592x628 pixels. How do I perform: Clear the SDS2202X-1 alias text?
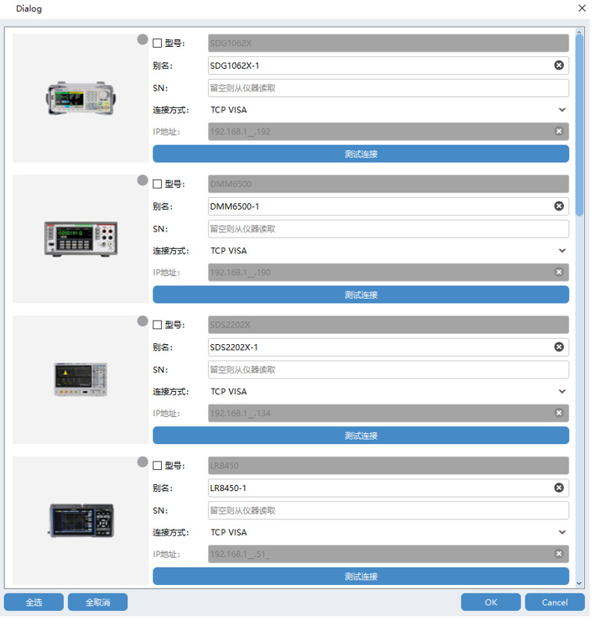coord(558,347)
